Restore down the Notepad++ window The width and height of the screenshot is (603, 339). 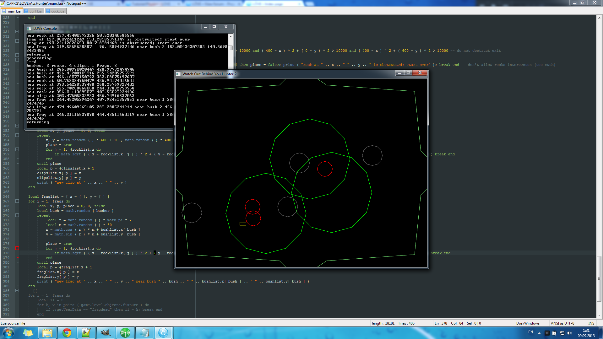[x=583, y=3]
